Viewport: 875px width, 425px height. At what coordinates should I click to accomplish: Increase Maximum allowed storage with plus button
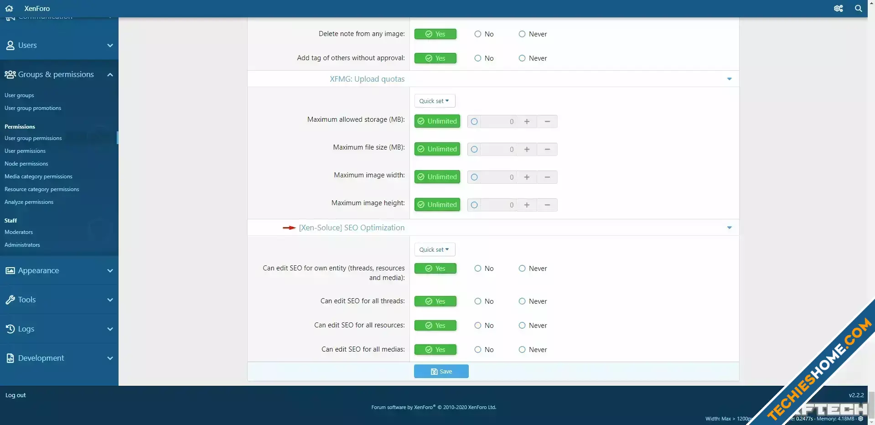pyautogui.click(x=527, y=121)
